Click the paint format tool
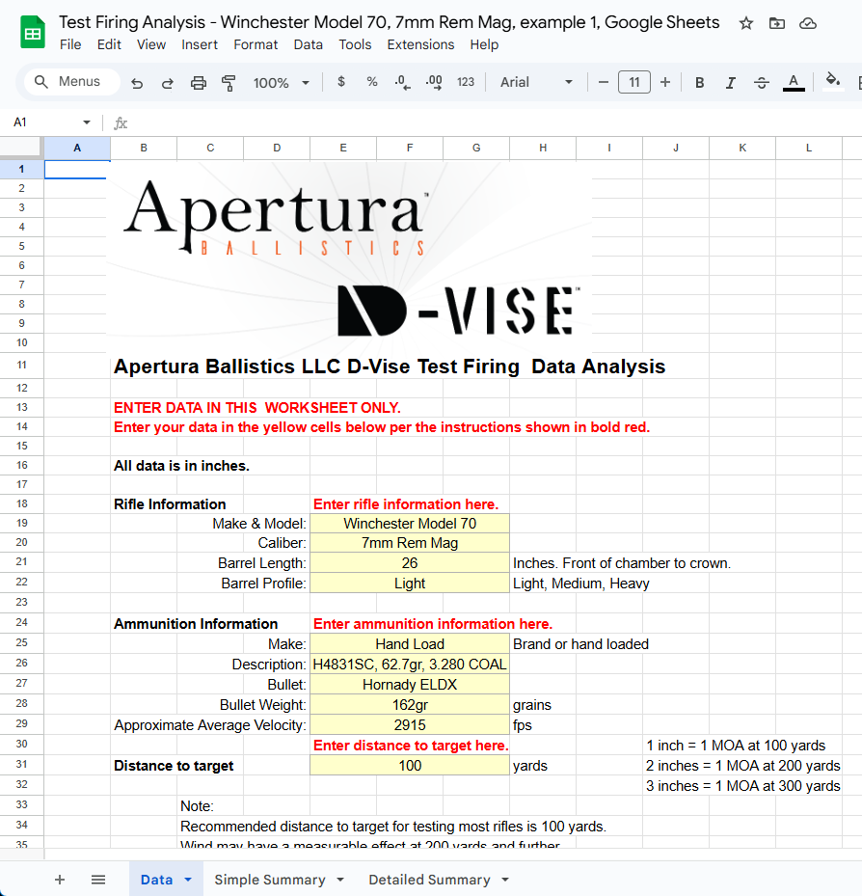Image resolution: width=862 pixels, height=896 pixels. click(x=229, y=82)
